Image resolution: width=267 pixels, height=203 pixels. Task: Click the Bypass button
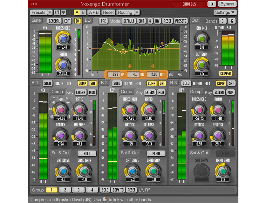click(227, 4)
